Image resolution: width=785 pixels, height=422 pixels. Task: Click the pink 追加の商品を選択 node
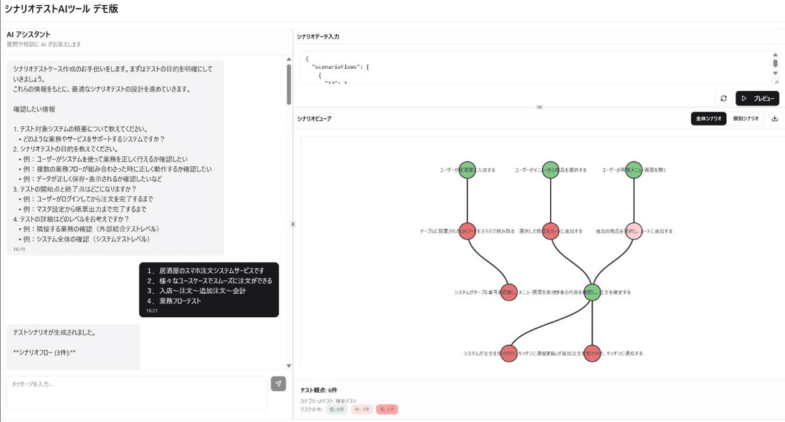(x=633, y=231)
